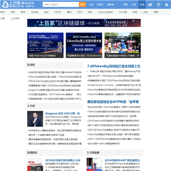
Task: Open the 2018 red report cover thumbnail
Action: tap(35, 164)
